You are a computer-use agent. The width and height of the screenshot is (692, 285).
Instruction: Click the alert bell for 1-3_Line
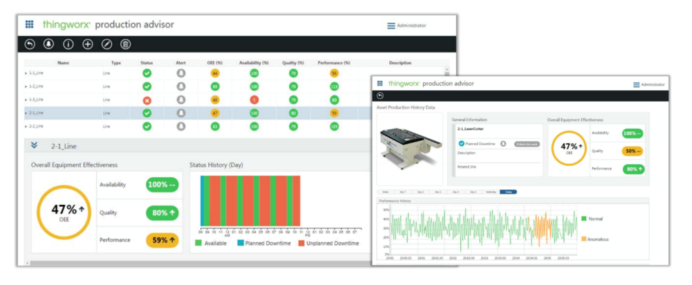[x=181, y=100]
